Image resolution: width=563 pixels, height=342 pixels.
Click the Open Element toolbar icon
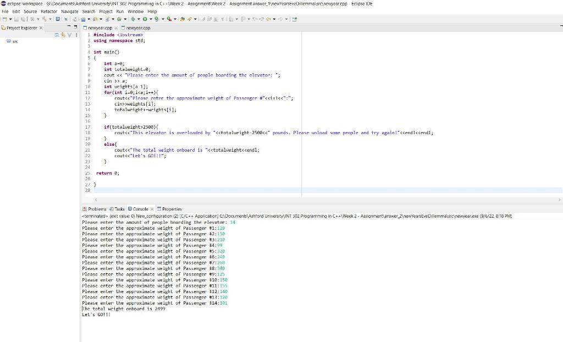(x=181, y=19)
